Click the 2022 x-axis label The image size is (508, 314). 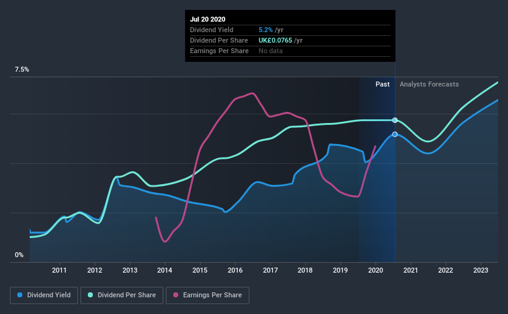click(446, 270)
